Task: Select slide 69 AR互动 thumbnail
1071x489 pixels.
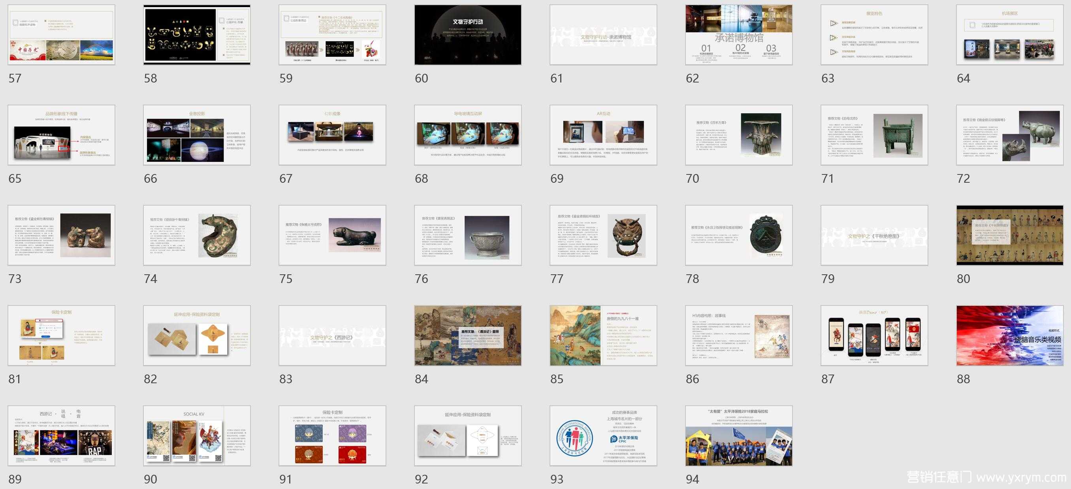Action: pyautogui.click(x=604, y=135)
